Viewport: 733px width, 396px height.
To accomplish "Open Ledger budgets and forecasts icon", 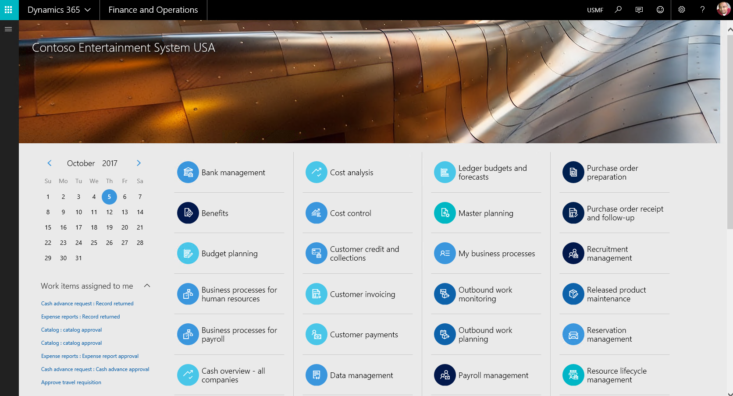I will [x=445, y=173].
